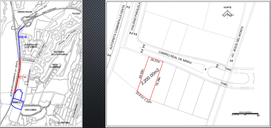271x128 pixels.
Task: Click the BANCO 5 label inside the blue outline
Action: click(x=18, y=102)
